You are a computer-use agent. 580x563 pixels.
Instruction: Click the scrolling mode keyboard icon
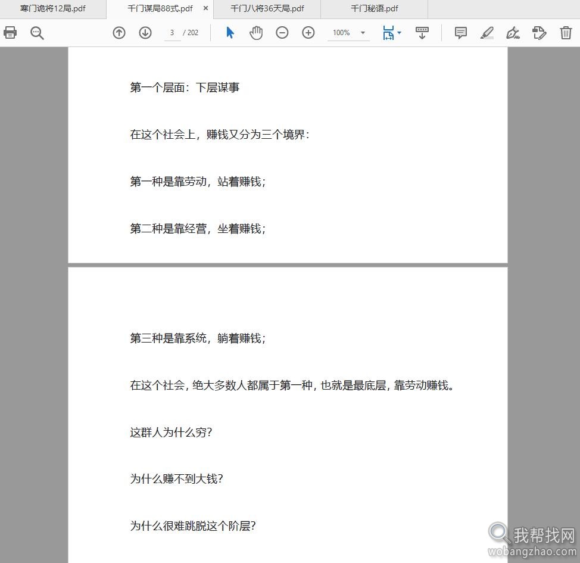422,33
